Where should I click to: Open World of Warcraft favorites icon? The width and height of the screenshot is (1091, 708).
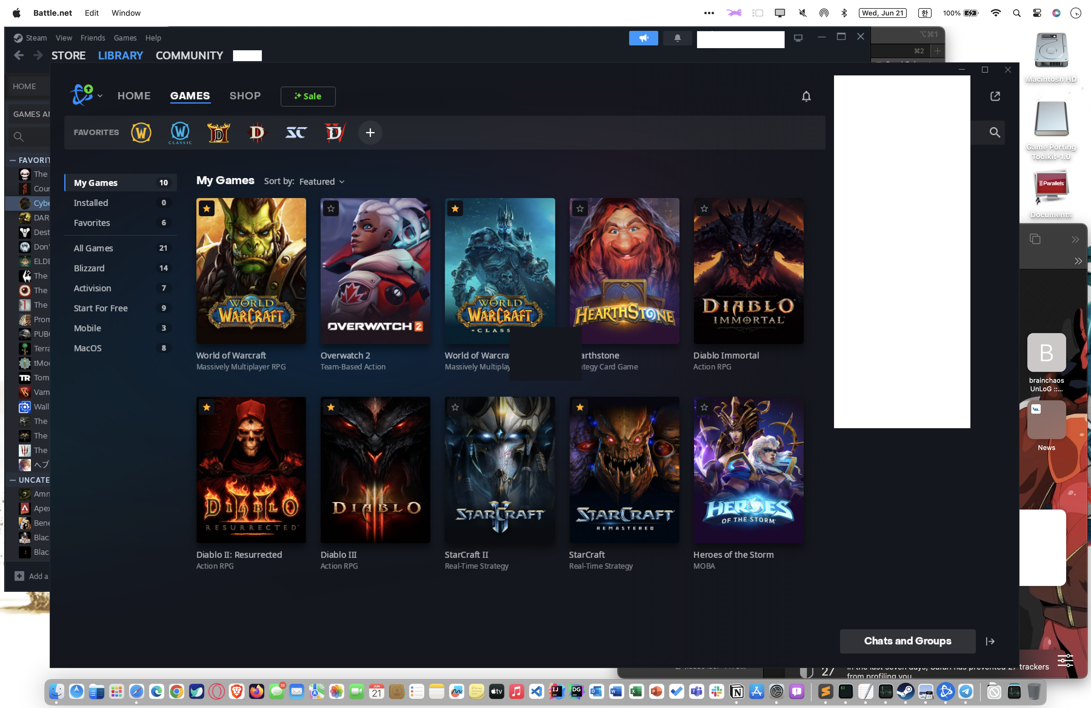pos(141,133)
